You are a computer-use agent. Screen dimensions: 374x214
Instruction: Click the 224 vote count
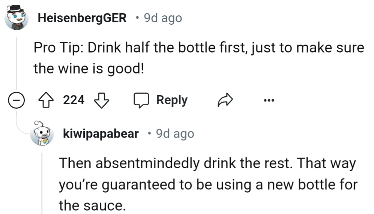pos(74,100)
